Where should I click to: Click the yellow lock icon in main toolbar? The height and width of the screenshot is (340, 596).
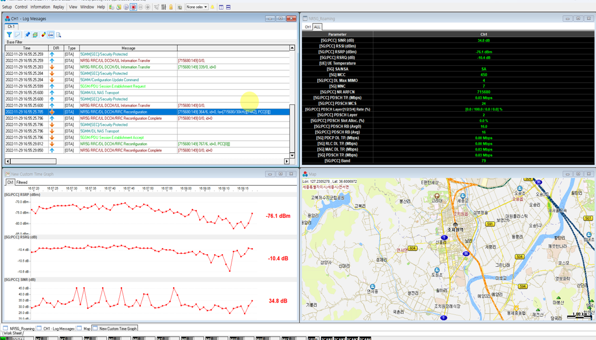coord(171,7)
